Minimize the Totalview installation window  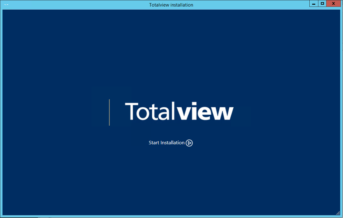[x=314, y=3]
